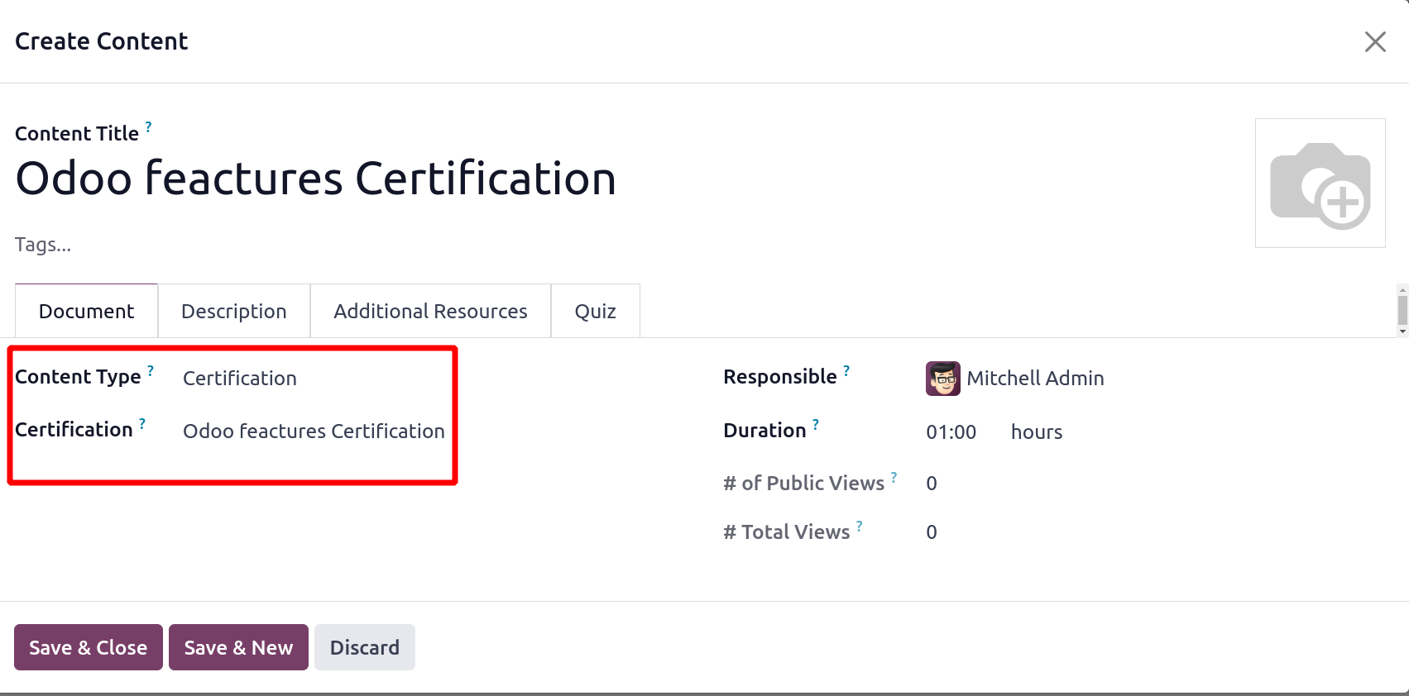Screen dimensions: 1409x696
Task: Click Mitchell Admin's avatar picture
Action: (943, 379)
